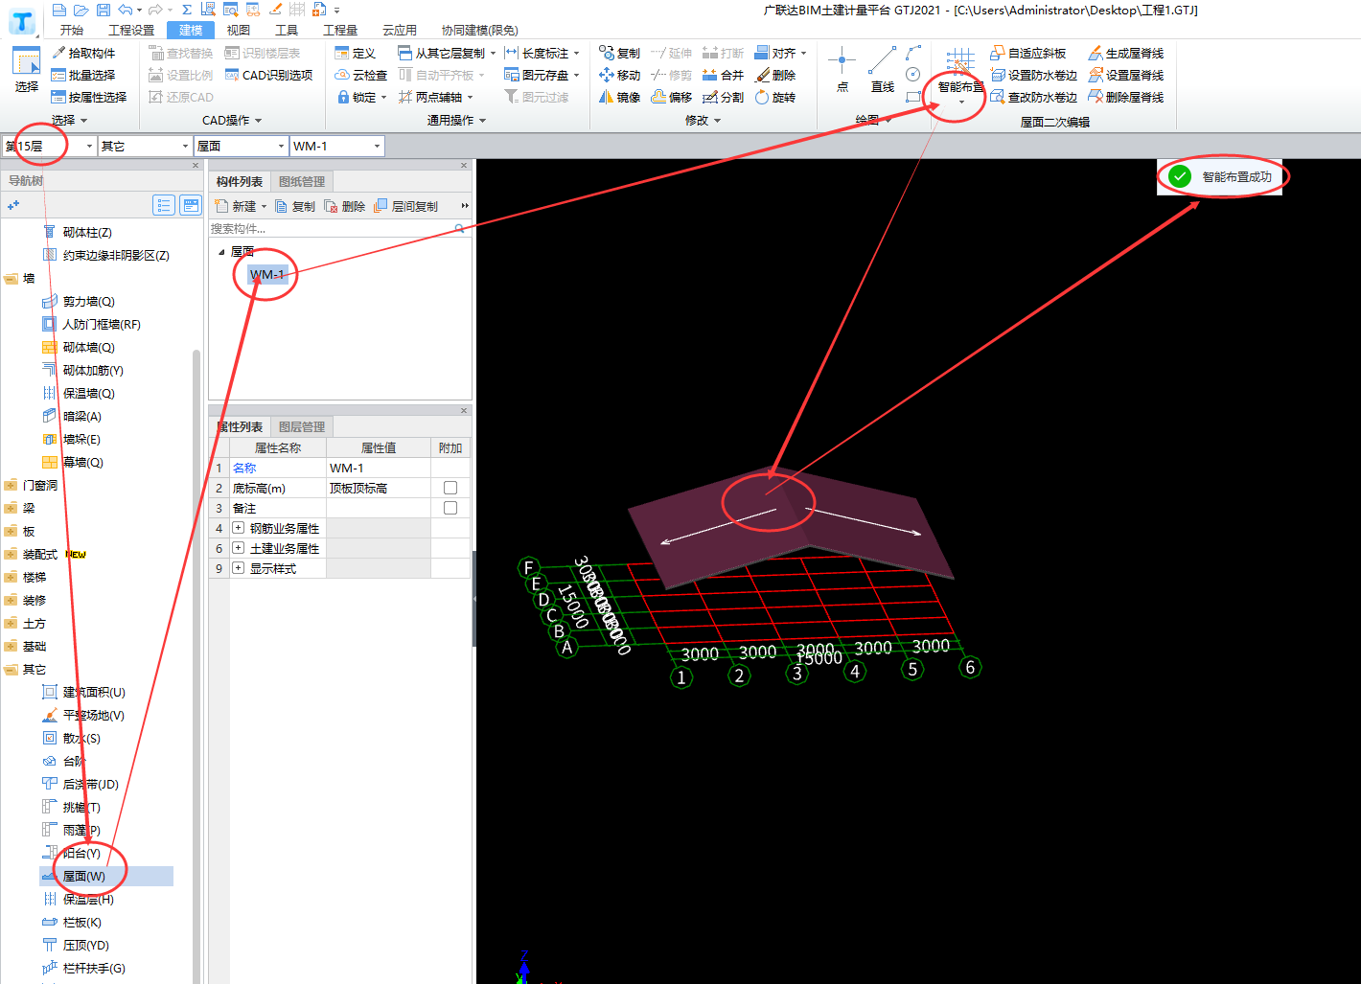Open CAD识别选项 options

268,75
